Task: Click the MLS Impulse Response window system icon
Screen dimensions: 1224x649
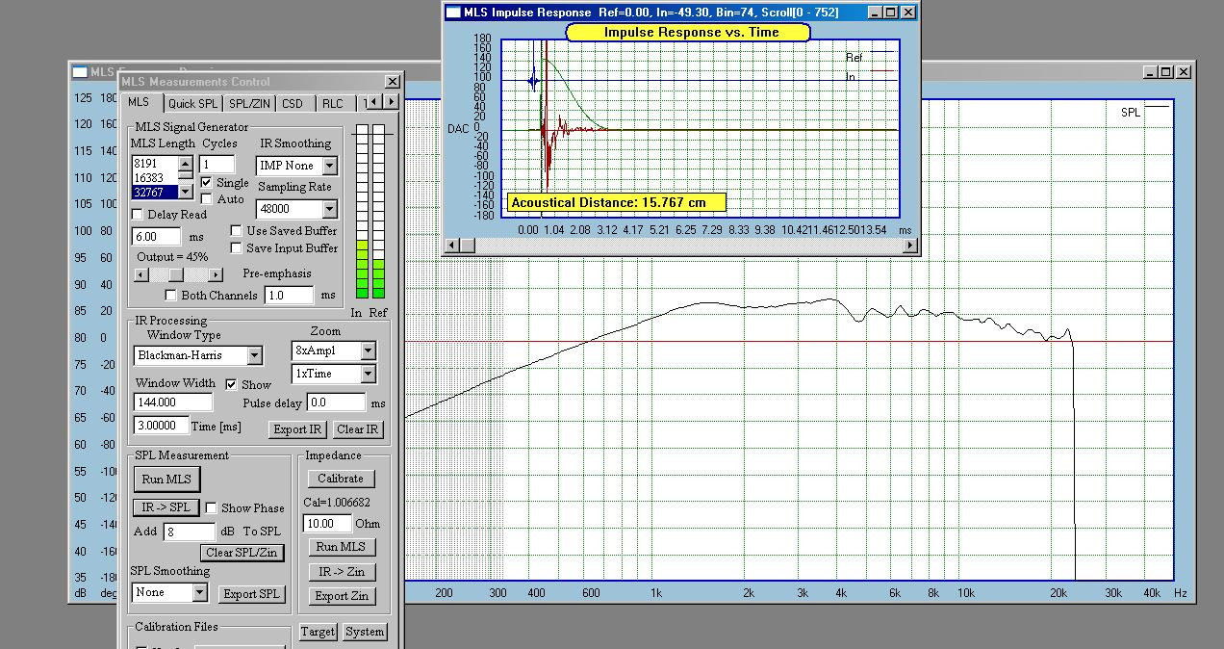Action: pos(452,13)
